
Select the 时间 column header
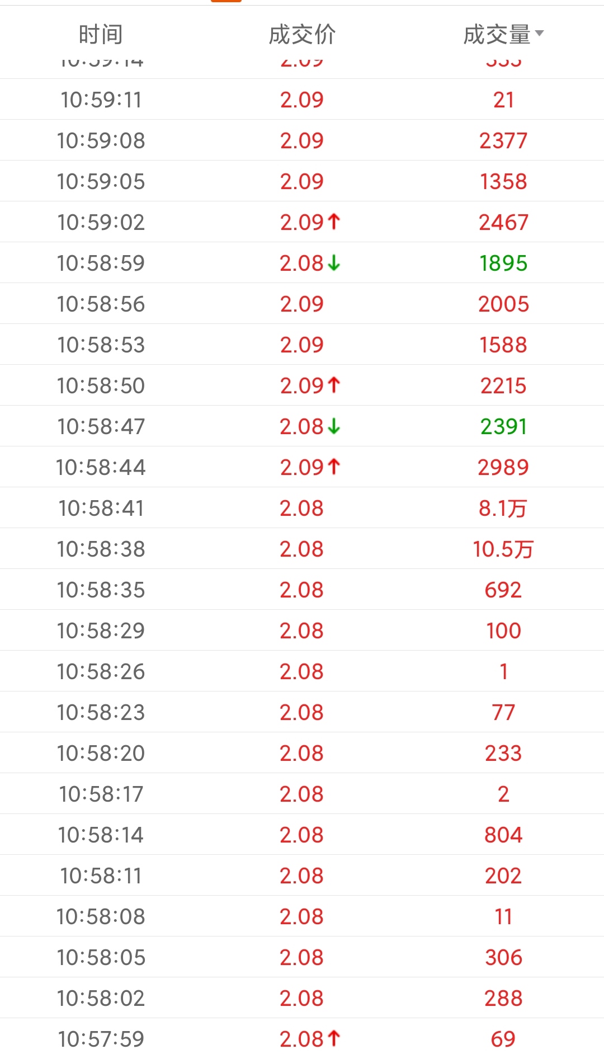(101, 35)
